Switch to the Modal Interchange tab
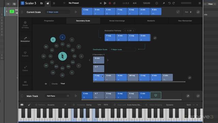This screenshot has width=218, height=123. point(117,21)
